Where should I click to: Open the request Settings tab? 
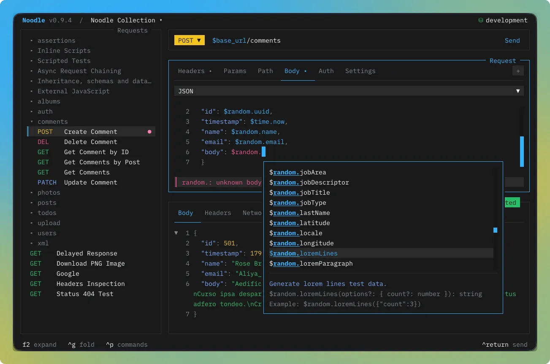(x=360, y=71)
